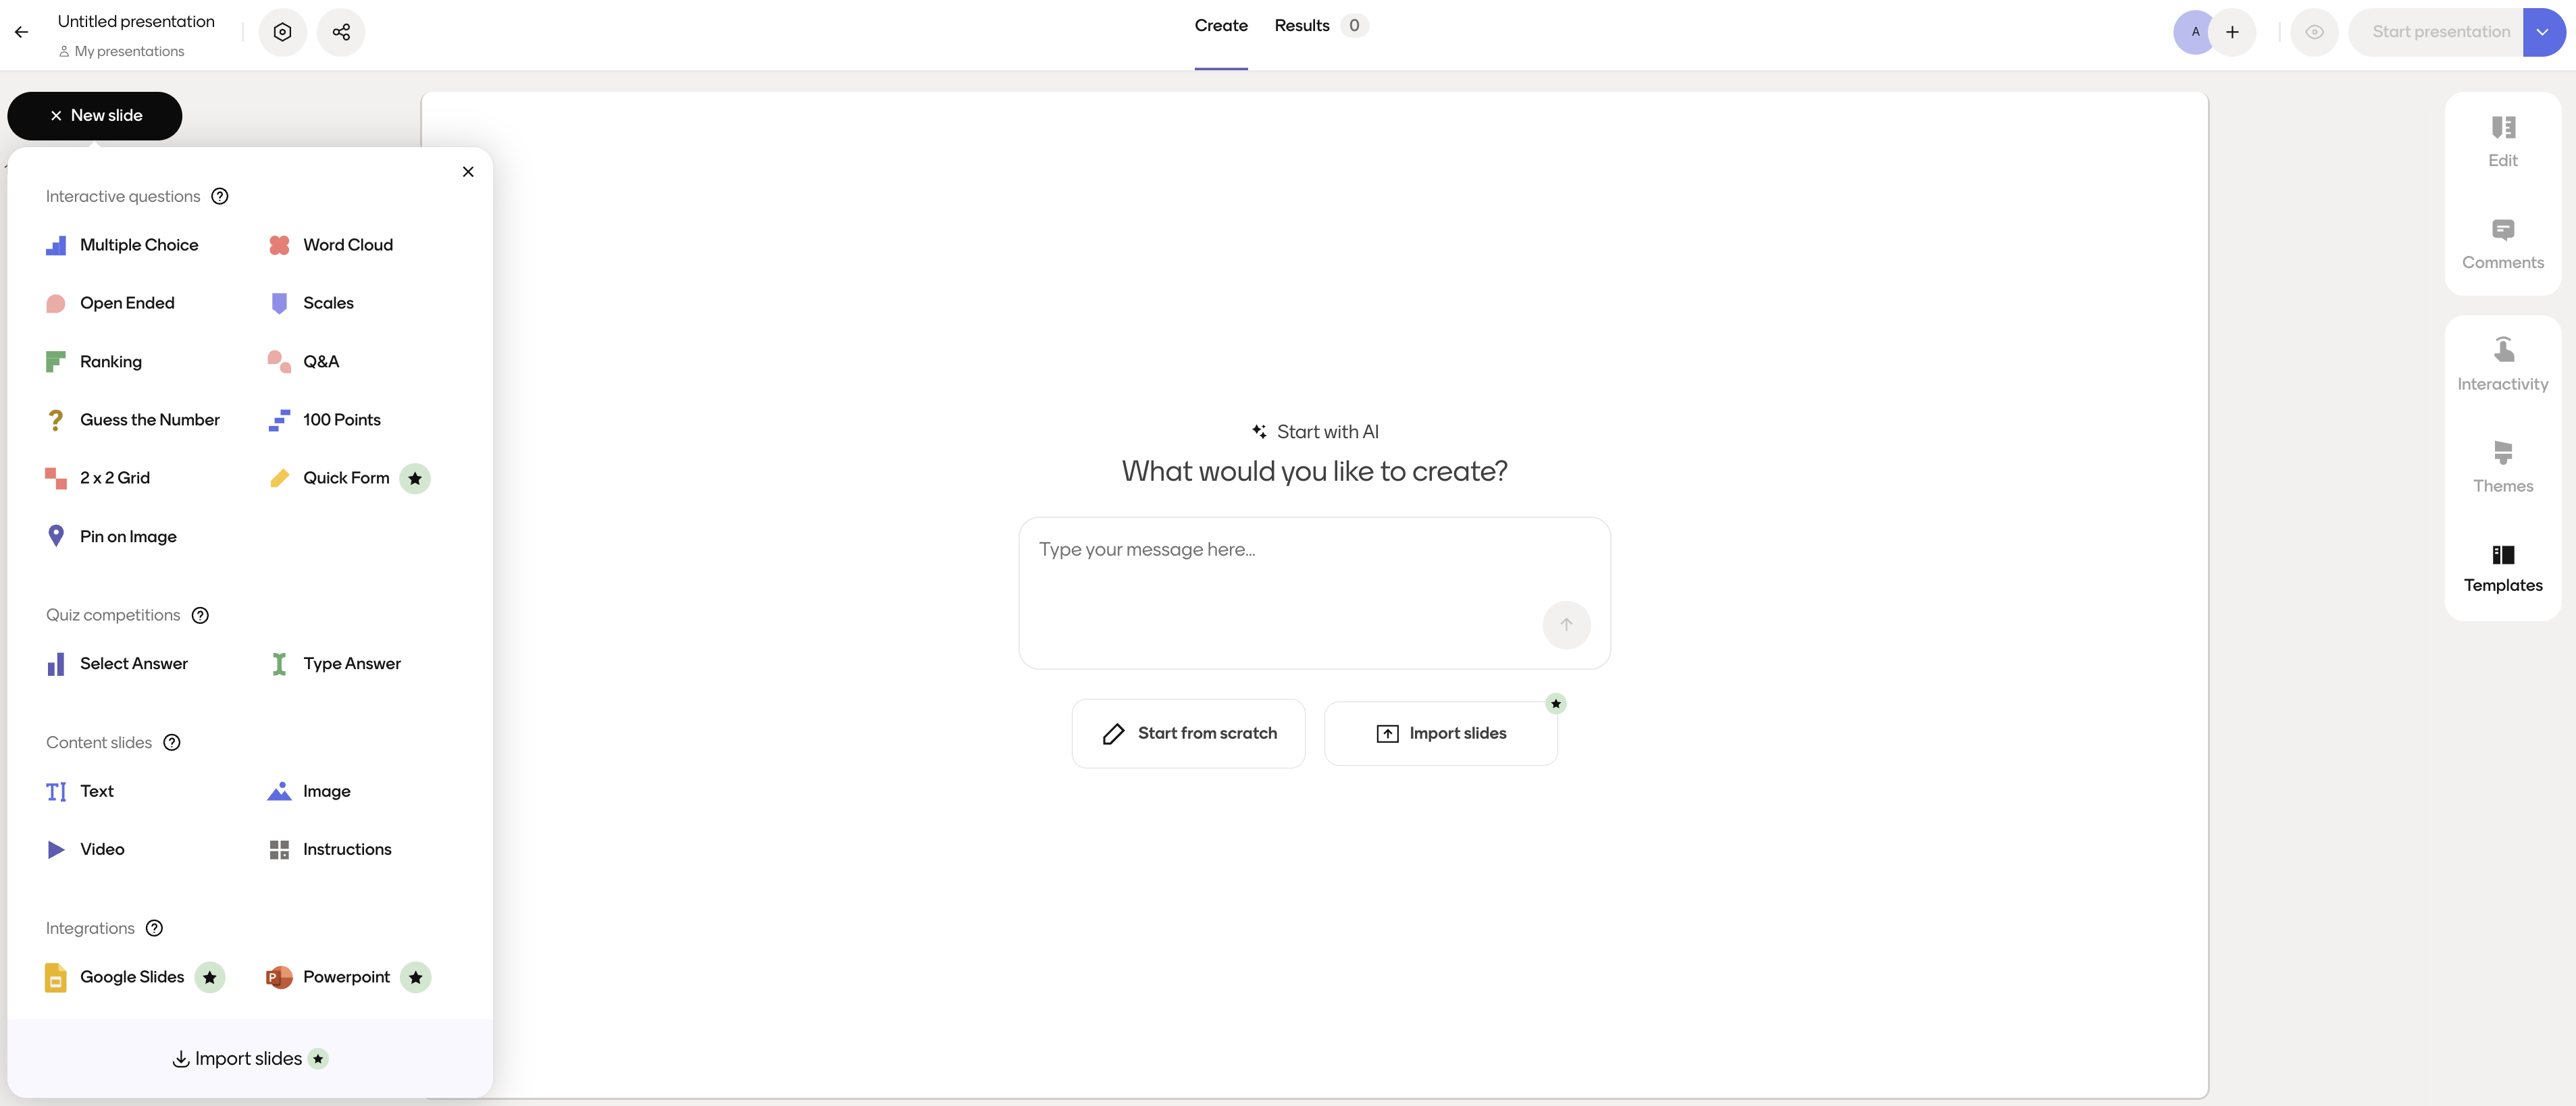Viewport: 2576px width, 1106px height.
Task: Open My presentations link
Action: [121, 51]
